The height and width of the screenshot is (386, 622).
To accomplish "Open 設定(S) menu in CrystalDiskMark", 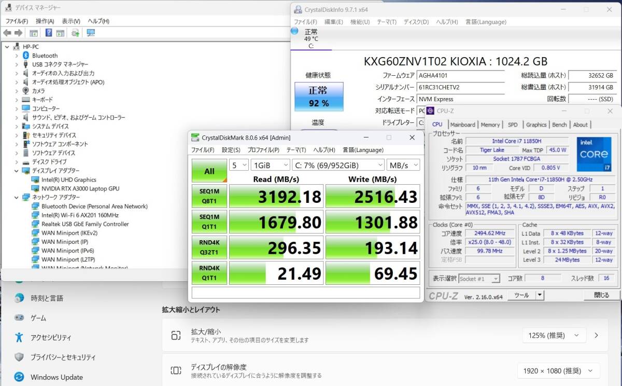I will tap(231, 150).
